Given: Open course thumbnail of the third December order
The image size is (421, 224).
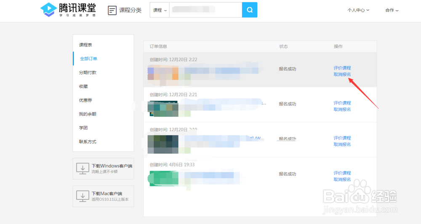Looking at the screenshot, I should click(163, 144).
